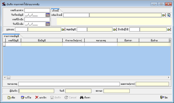Screen dimensions: 174x103
Task: Click the สถานะ status field
Action: click(x=117, y=91)
